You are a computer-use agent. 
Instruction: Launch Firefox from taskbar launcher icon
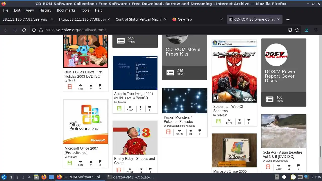44,177
